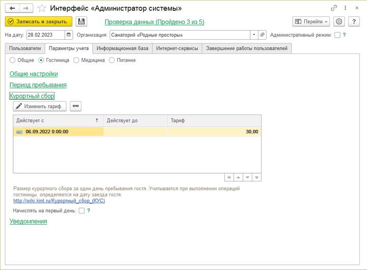The image size is (367, 270).
Task: Select the 06.09.2022 0:00:00 cell
Action: pyautogui.click(x=58, y=132)
